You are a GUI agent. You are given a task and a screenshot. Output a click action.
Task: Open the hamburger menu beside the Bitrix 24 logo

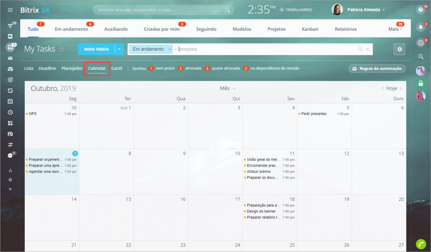coord(11,10)
